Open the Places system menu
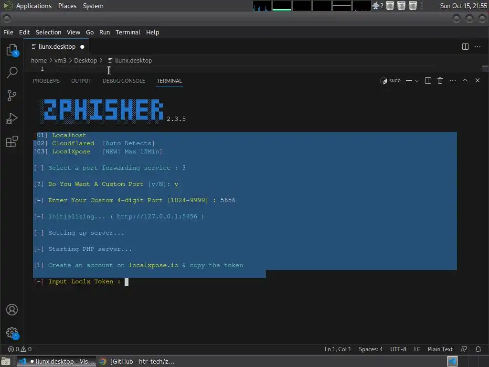The image size is (489, 367). pyautogui.click(x=67, y=6)
